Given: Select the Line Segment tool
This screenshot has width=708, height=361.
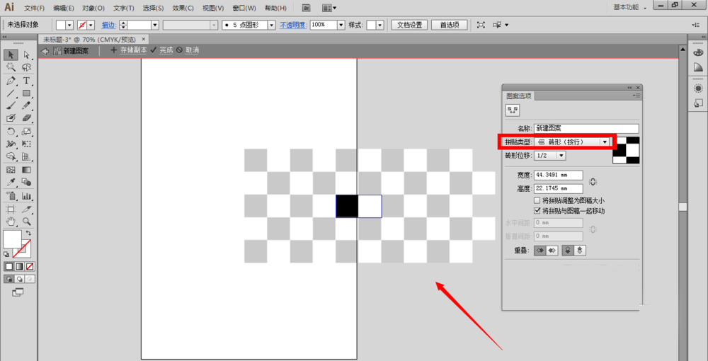Looking at the screenshot, I should pos(11,93).
